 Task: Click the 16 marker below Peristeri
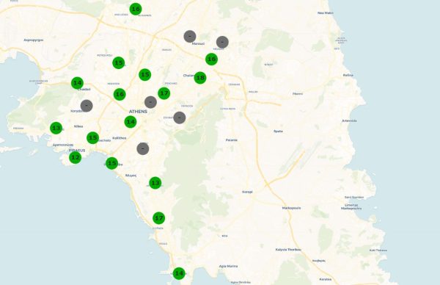coord(120,94)
